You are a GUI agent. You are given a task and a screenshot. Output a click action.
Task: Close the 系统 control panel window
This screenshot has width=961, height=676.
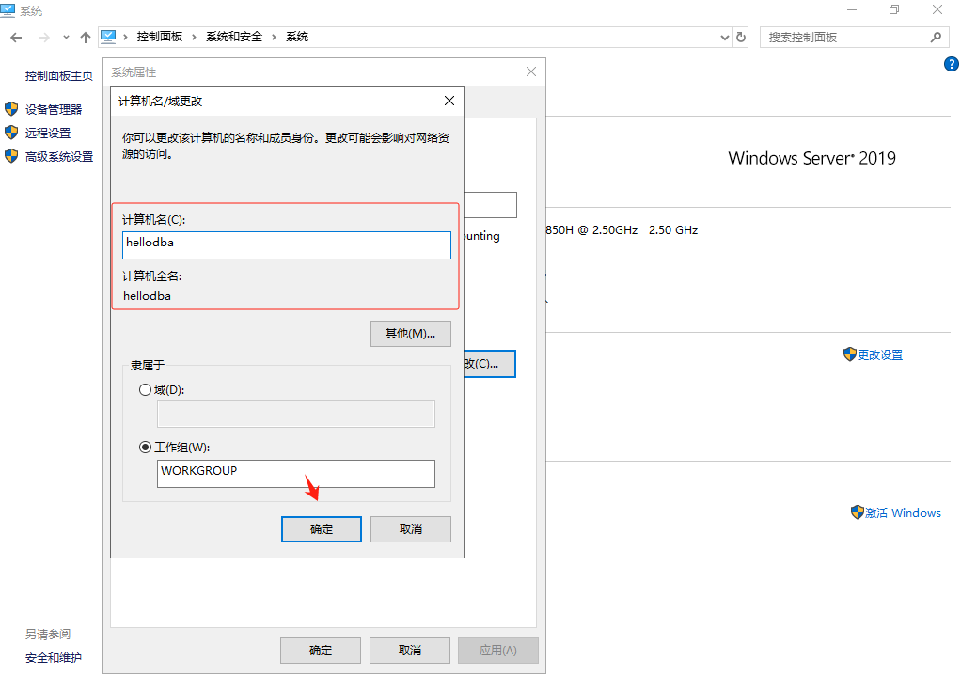[x=937, y=9]
